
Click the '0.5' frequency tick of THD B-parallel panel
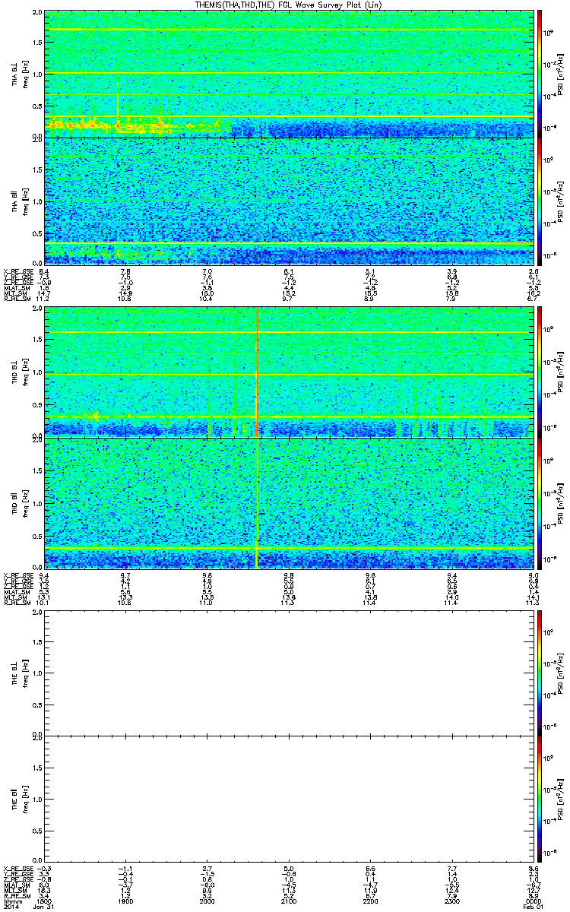38,535
